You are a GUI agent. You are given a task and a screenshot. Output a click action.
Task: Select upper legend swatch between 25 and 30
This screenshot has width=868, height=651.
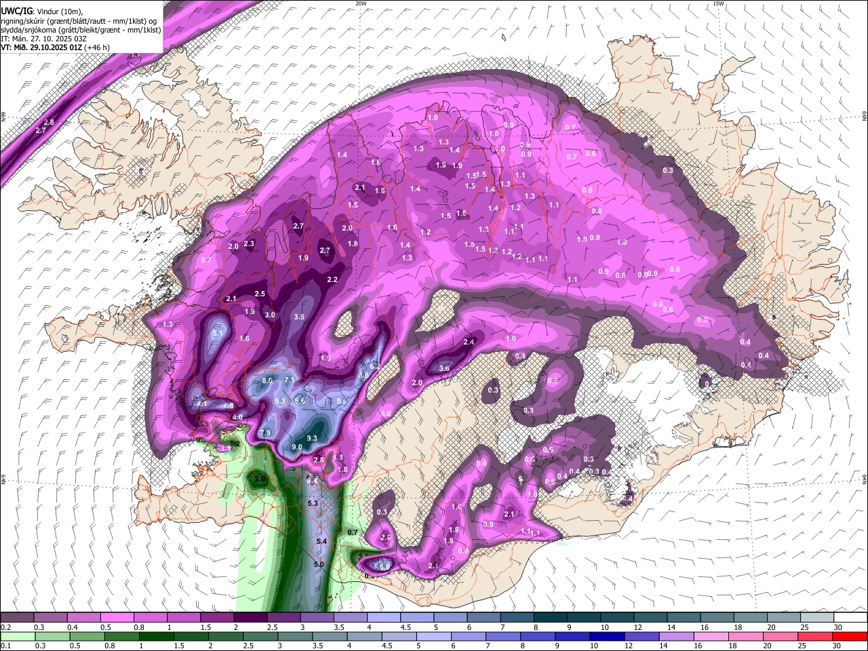tap(817, 617)
